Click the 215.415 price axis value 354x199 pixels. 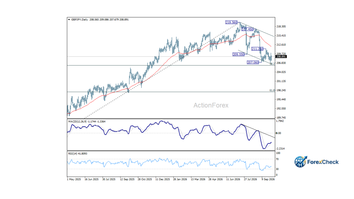(x=281, y=36)
